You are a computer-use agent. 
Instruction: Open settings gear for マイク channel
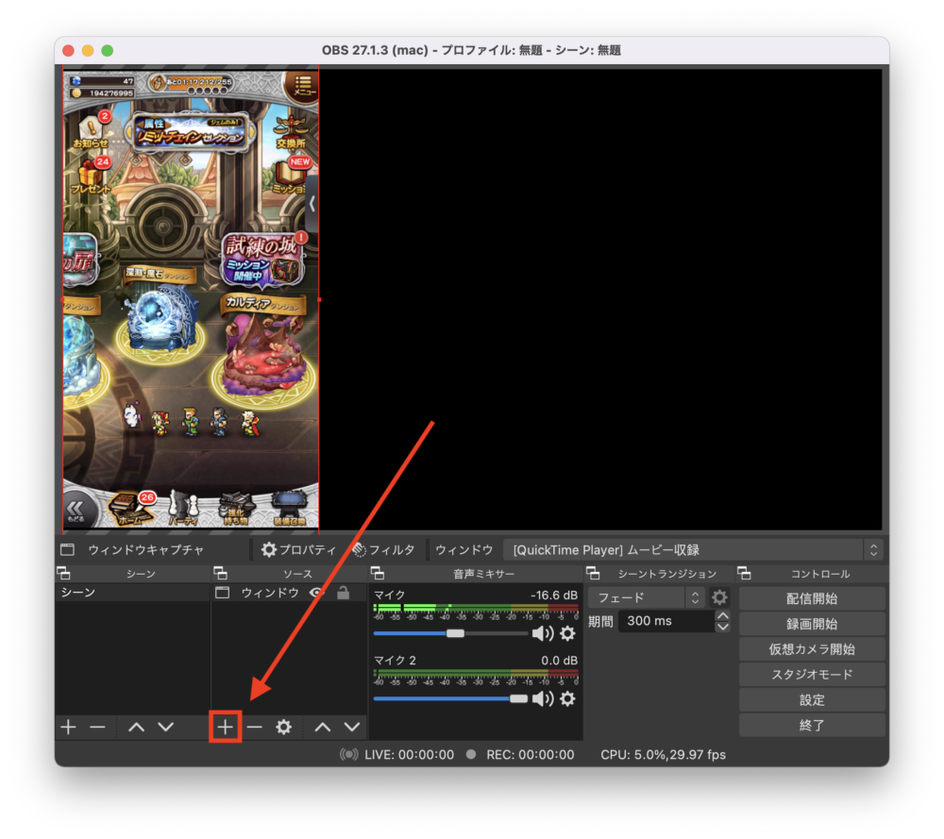pyautogui.click(x=567, y=633)
